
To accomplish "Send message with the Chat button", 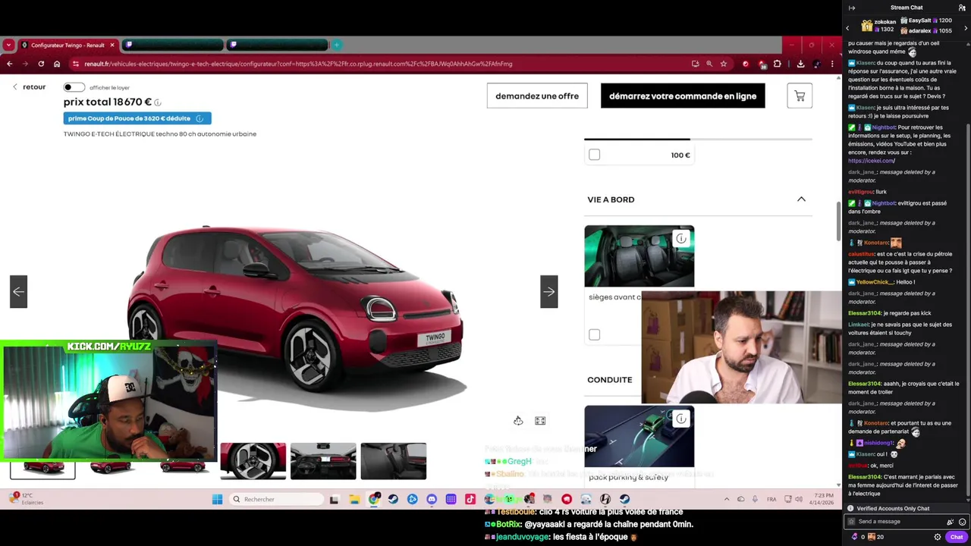I will pyautogui.click(x=956, y=537).
